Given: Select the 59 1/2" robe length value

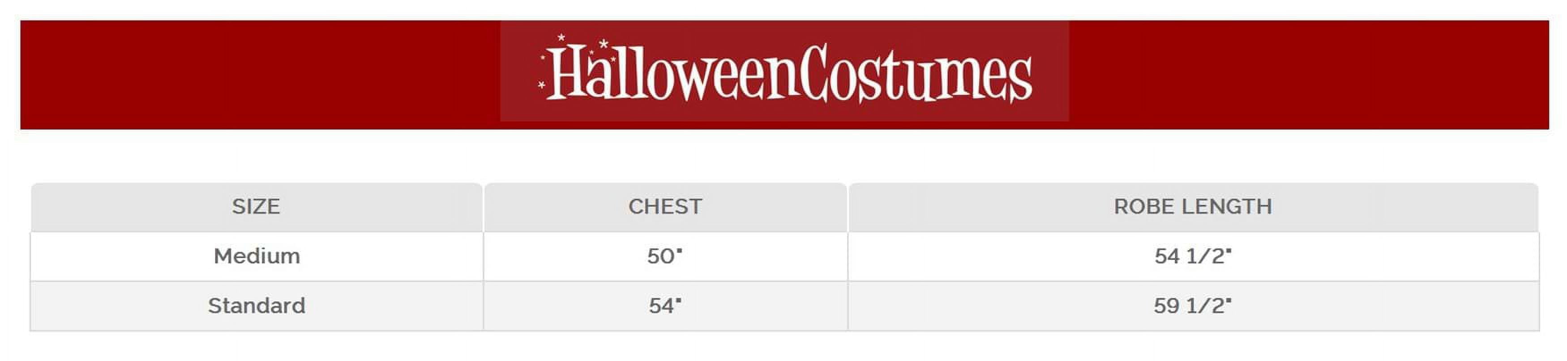Looking at the screenshot, I should (x=1192, y=306).
